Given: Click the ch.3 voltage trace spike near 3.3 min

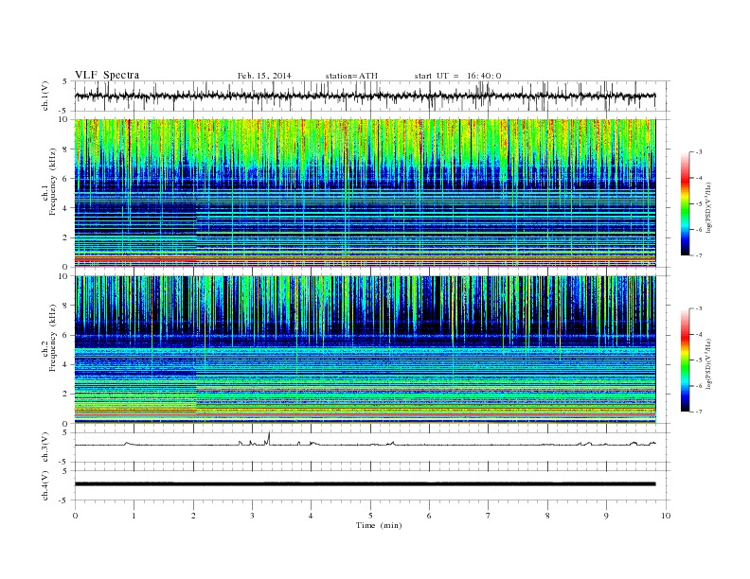Looking at the screenshot, I should point(269,438).
